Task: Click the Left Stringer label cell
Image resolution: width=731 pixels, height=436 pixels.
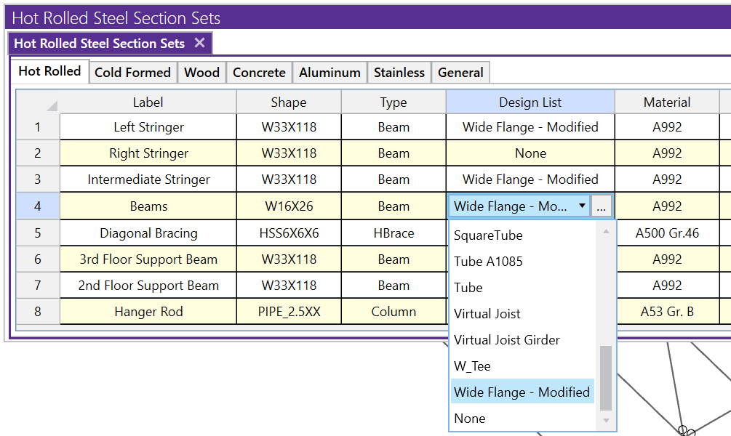Action: [x=148, y=127]
